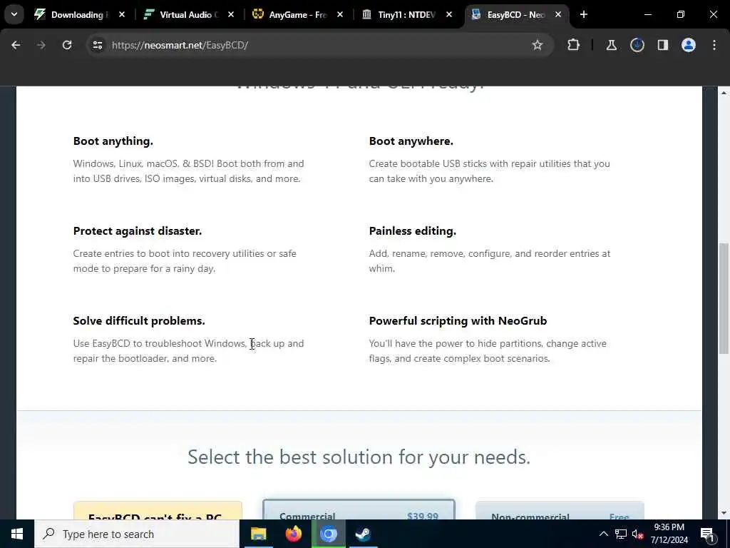
Task: Close the Tiny11 tab
Action: [x=449, y=15]
